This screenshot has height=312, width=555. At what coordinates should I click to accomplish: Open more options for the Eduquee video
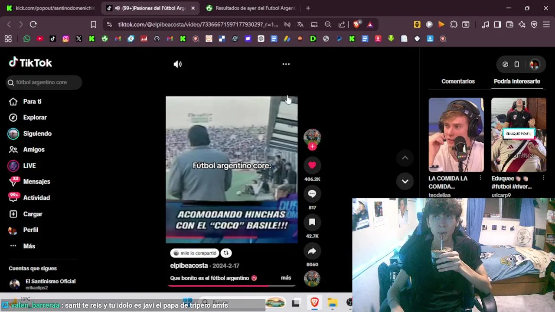[543, 178]
